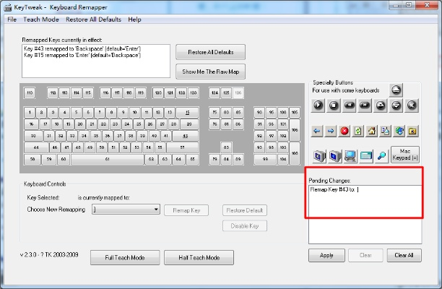Viewport: 442px width, 289px height.
Task: Click the red browser Stop icon
Action: click(x=344, y=131)
